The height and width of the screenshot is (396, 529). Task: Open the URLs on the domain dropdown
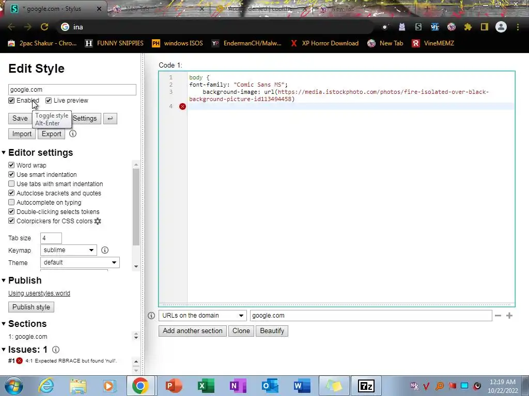point(203,316)
